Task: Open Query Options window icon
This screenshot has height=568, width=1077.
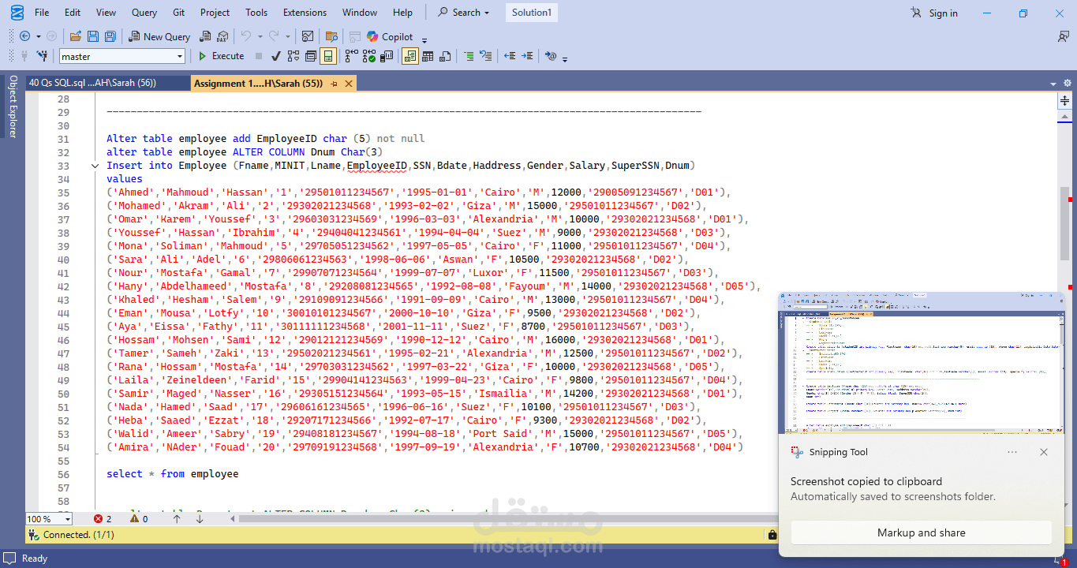Action: pos(311,56)
